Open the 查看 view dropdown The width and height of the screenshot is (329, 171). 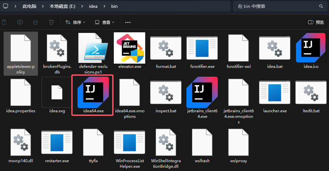(x=105, y=22)
